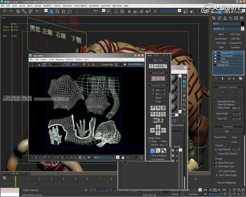
Task: Select the Select Object arrow tool
Action: pyautogui.click(x=51, y=11)
